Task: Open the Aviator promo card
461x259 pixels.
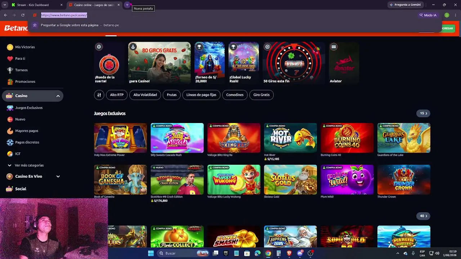Action: coord(344,63)
